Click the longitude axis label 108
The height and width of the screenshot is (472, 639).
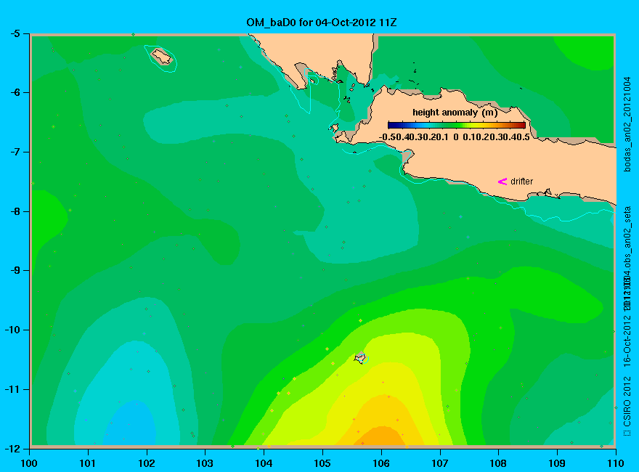(x=498, y=463)
